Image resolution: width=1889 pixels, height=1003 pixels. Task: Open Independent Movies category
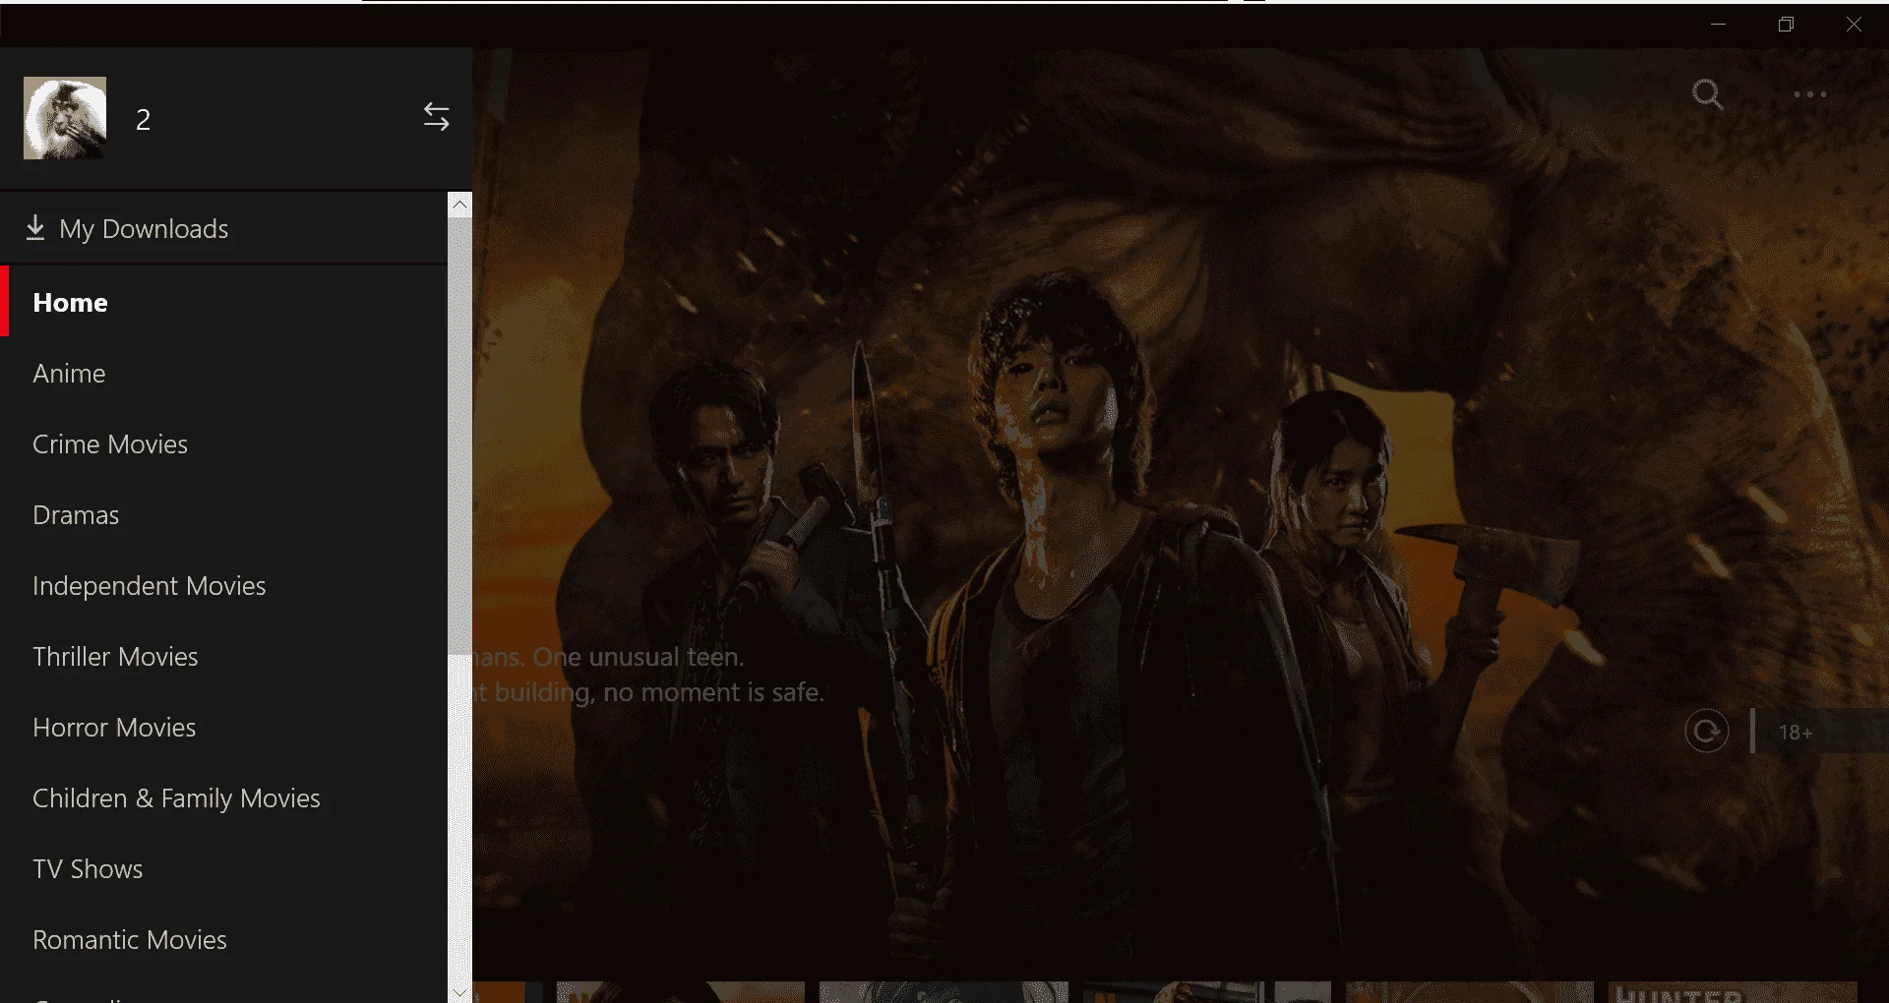point(224,586)
